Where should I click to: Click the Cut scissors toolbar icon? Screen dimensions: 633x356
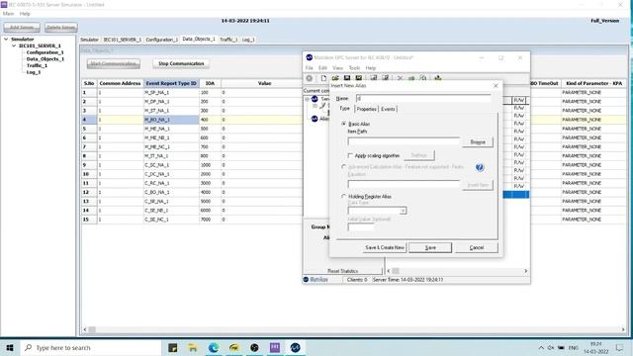[400, 78]
